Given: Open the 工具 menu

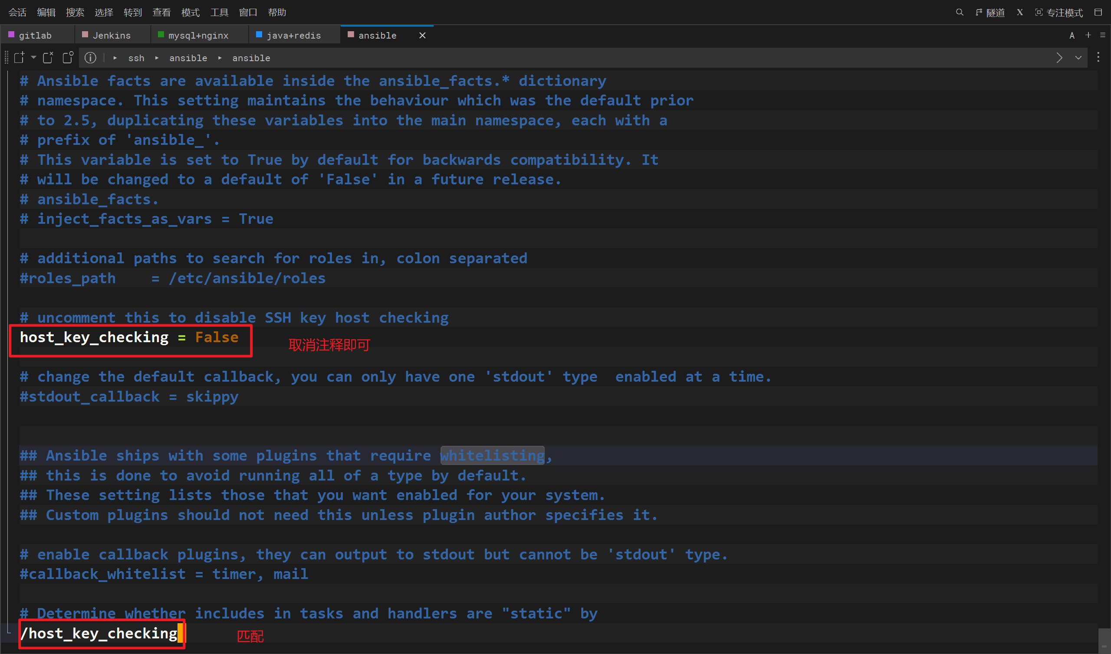Looking at the screenshot, I should tap(219, 12).
